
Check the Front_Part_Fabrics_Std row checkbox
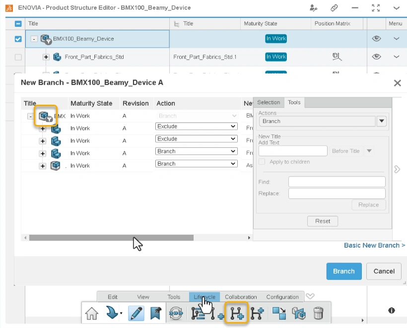(x=18, y=57)
